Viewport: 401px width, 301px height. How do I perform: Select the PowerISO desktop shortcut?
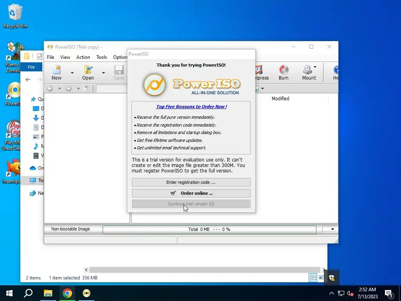[x=12, y=94]
